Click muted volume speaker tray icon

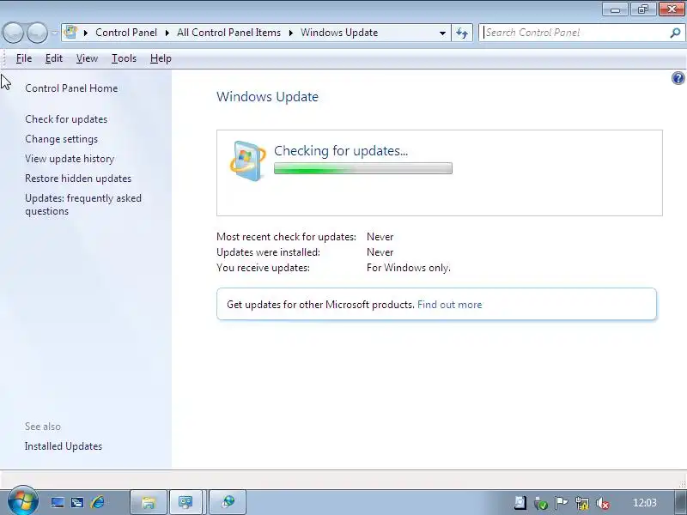(603, 503)
